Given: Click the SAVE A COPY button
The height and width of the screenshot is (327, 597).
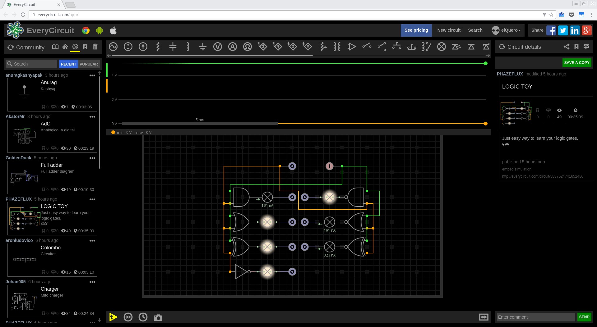Looking at the screenshot, I should 576,63.
